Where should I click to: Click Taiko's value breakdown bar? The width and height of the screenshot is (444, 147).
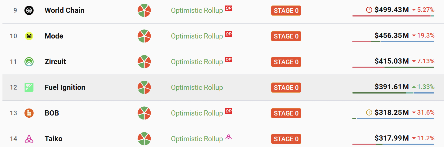coord(393,144)
